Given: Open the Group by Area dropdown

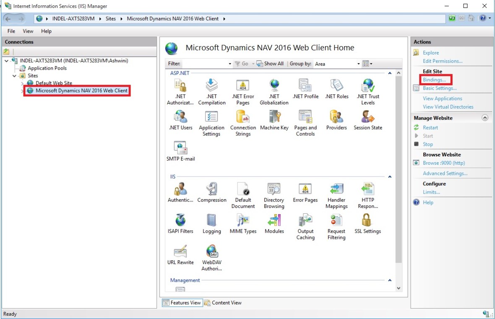Looking at the screenshot, I should (358, 64).
